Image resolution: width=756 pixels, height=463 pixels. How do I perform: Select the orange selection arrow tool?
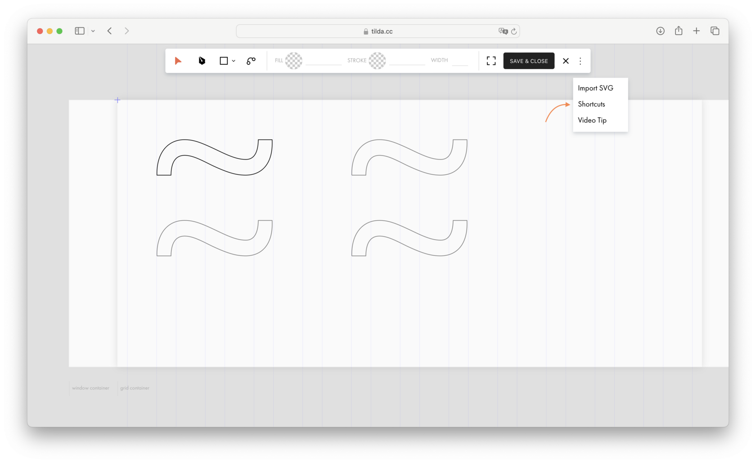(x=178, y=61)
